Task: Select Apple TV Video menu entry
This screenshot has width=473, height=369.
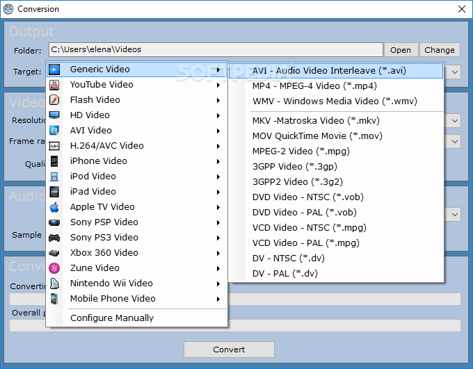Action: pyautogui.click(x=136, y=207)
